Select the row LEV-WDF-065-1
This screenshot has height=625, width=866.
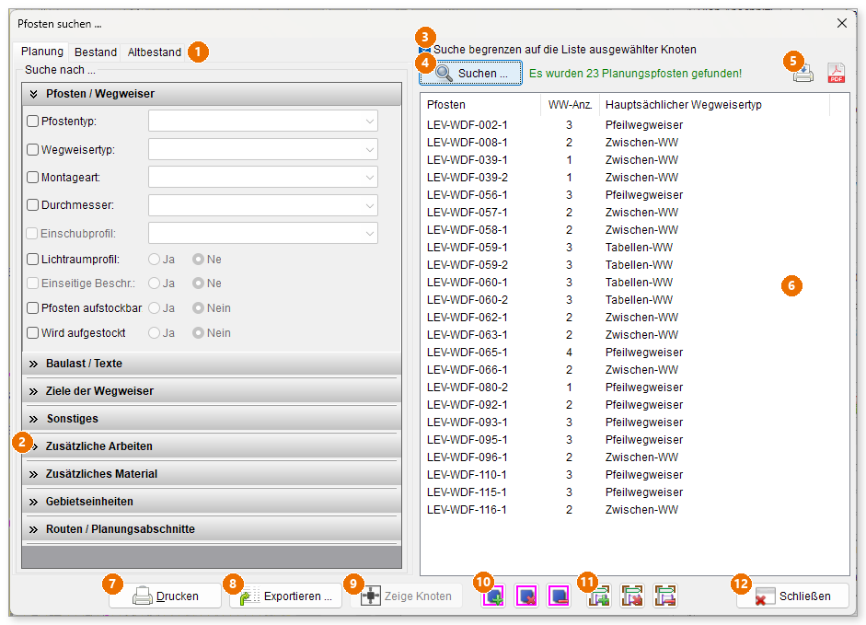[635, 352]
